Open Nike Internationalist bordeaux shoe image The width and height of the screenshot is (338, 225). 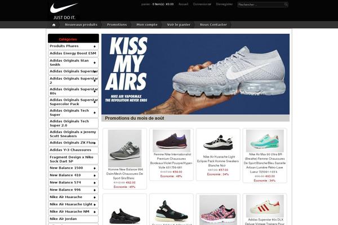pyautogui.click(x=172, y=141)
